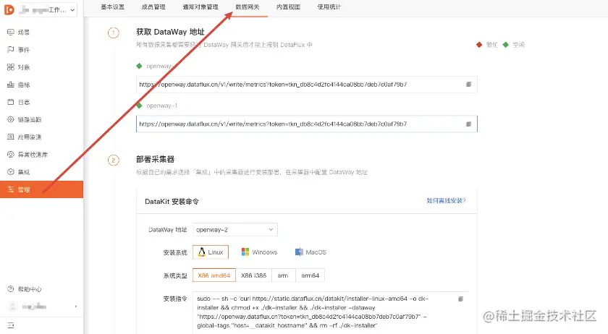
Task: Copy the install command with its copy icon
Action: tap(460, 299)
